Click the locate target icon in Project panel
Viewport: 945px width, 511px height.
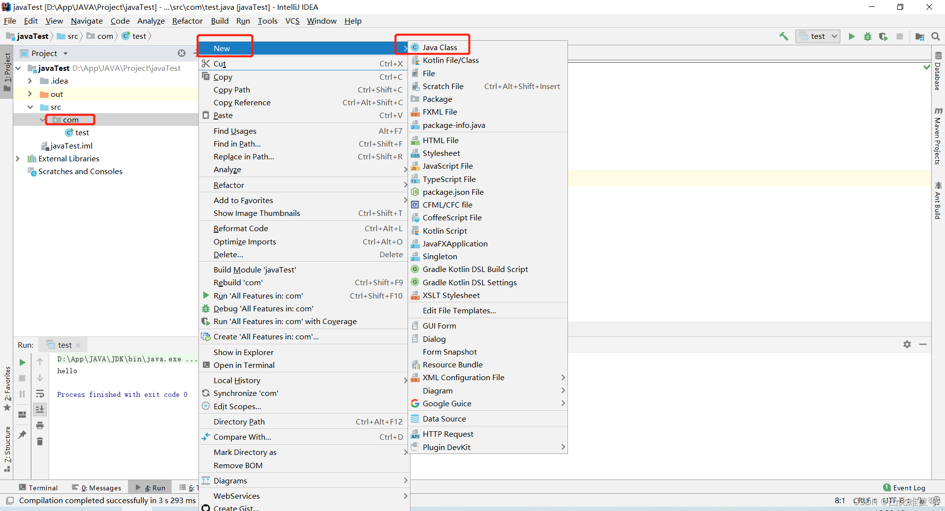pyautogui.click(x=182, y=53)
